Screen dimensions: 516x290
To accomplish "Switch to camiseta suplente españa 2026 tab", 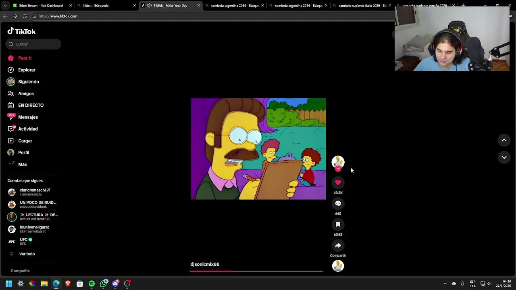I will point(427,6).
